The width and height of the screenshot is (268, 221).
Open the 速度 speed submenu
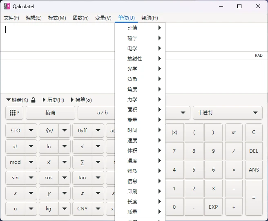(x=140, y=141)
